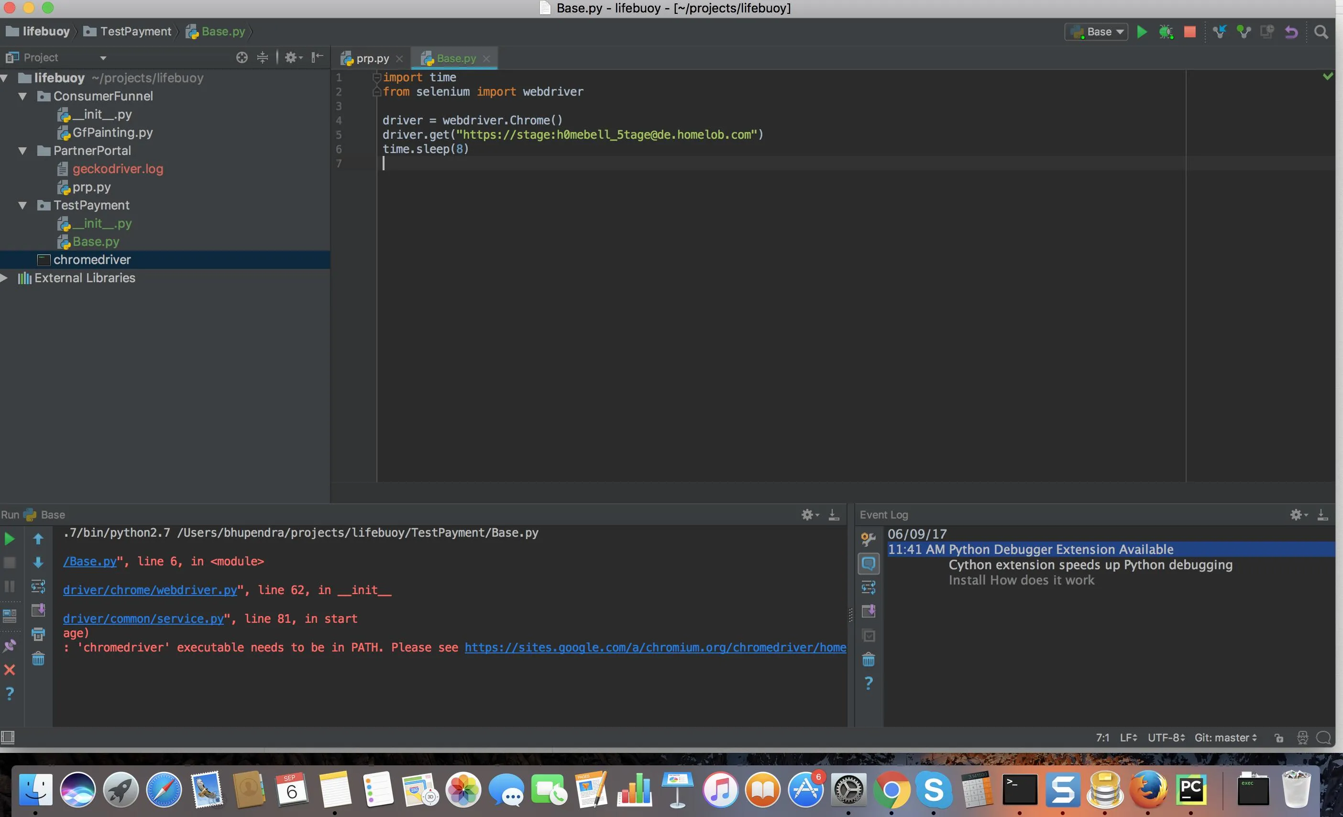Collapse the ConsumerFunnel folder
Image resolution: width=1343 pixels, height=817 pixels.
pos(22,96)
